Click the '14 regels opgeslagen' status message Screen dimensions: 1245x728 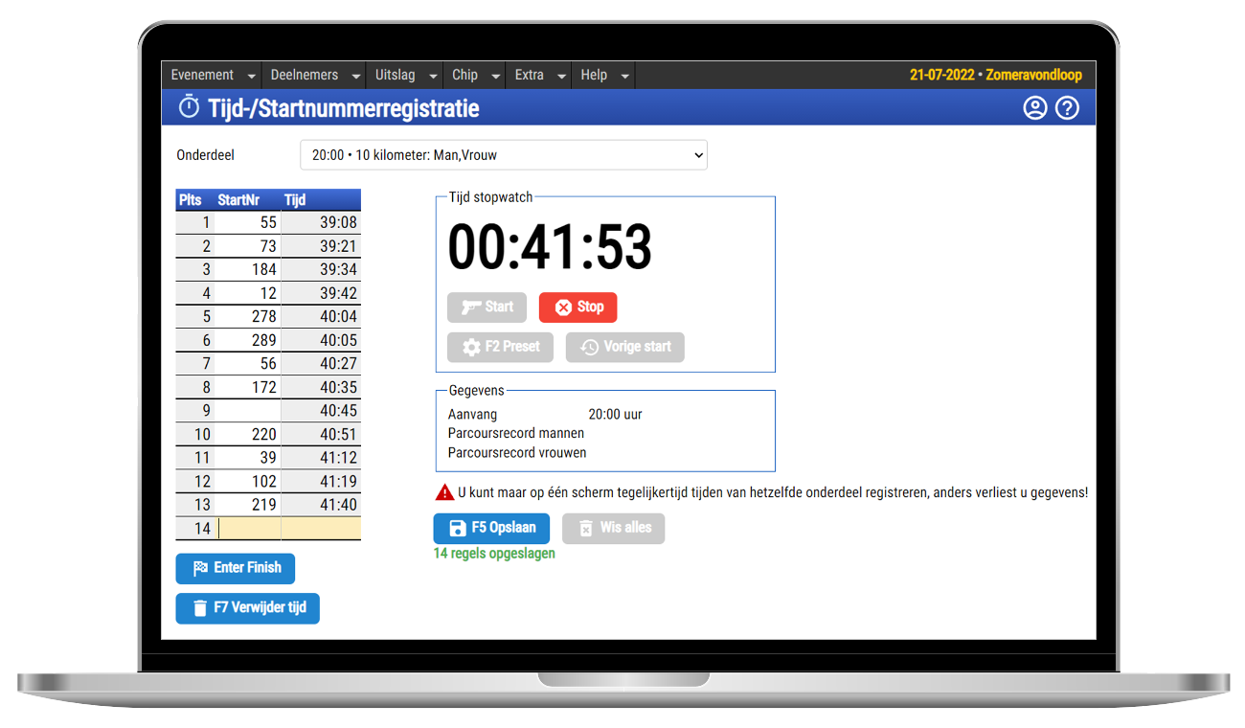(494, 554)
